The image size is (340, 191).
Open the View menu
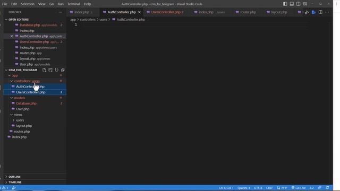pyautogui.click(x=42, y=4)
